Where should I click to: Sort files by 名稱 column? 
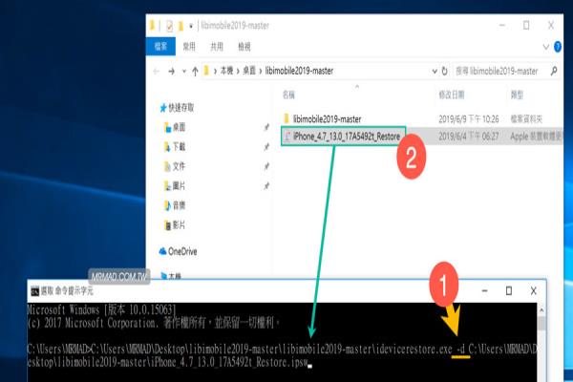tap(288, 95)
